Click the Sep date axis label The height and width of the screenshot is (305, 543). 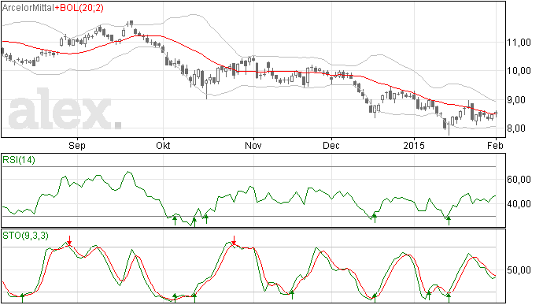tap(77, 145)
